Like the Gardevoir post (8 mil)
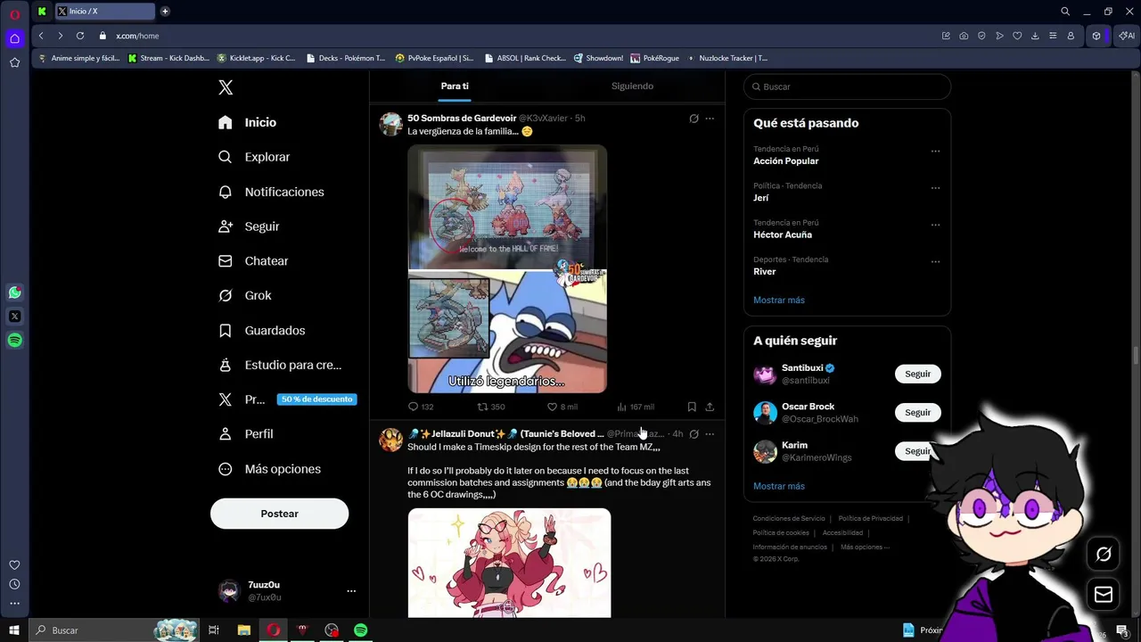Image resolution: width=1141 pixels, height=642 pixels. pos(562,407)
